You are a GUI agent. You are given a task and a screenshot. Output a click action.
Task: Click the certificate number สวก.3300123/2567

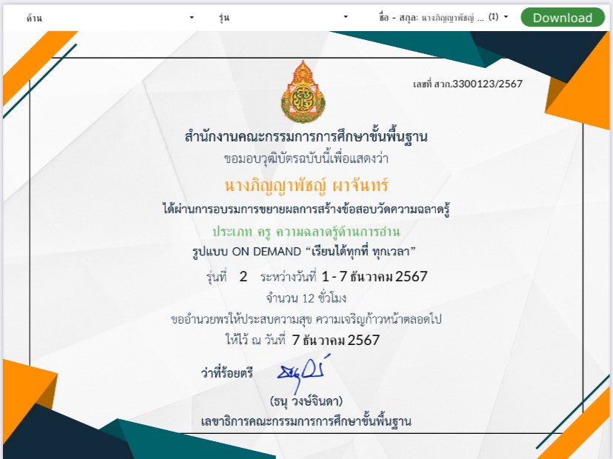tap(468, 84)
